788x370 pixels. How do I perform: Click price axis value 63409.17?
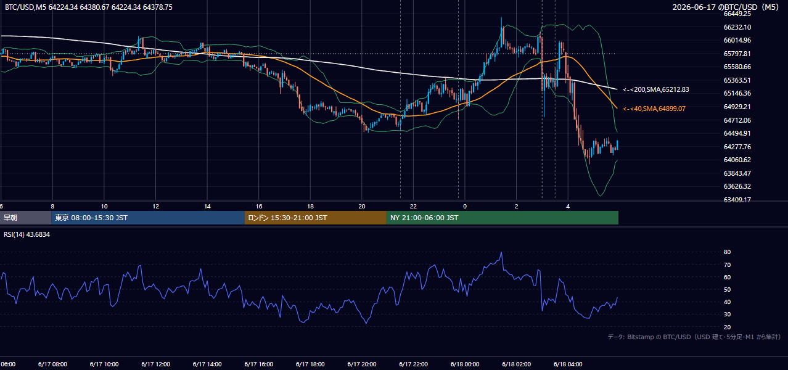[737, 200]
